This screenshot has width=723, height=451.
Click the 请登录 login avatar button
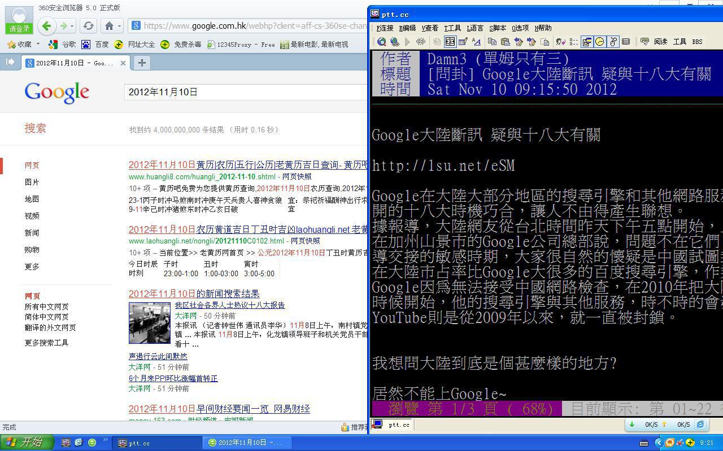point(19,20)
